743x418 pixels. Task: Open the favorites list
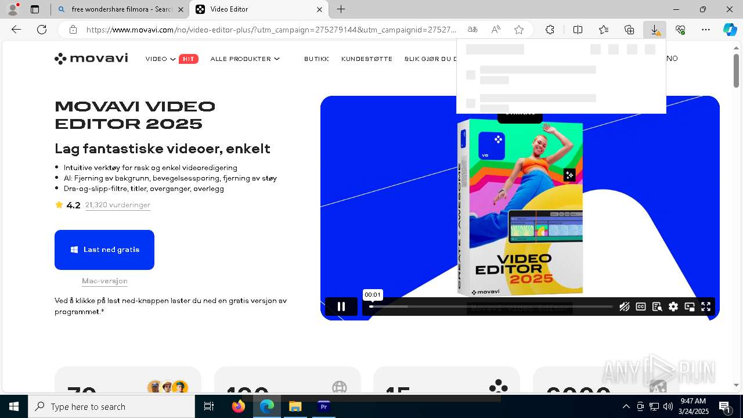604,30
